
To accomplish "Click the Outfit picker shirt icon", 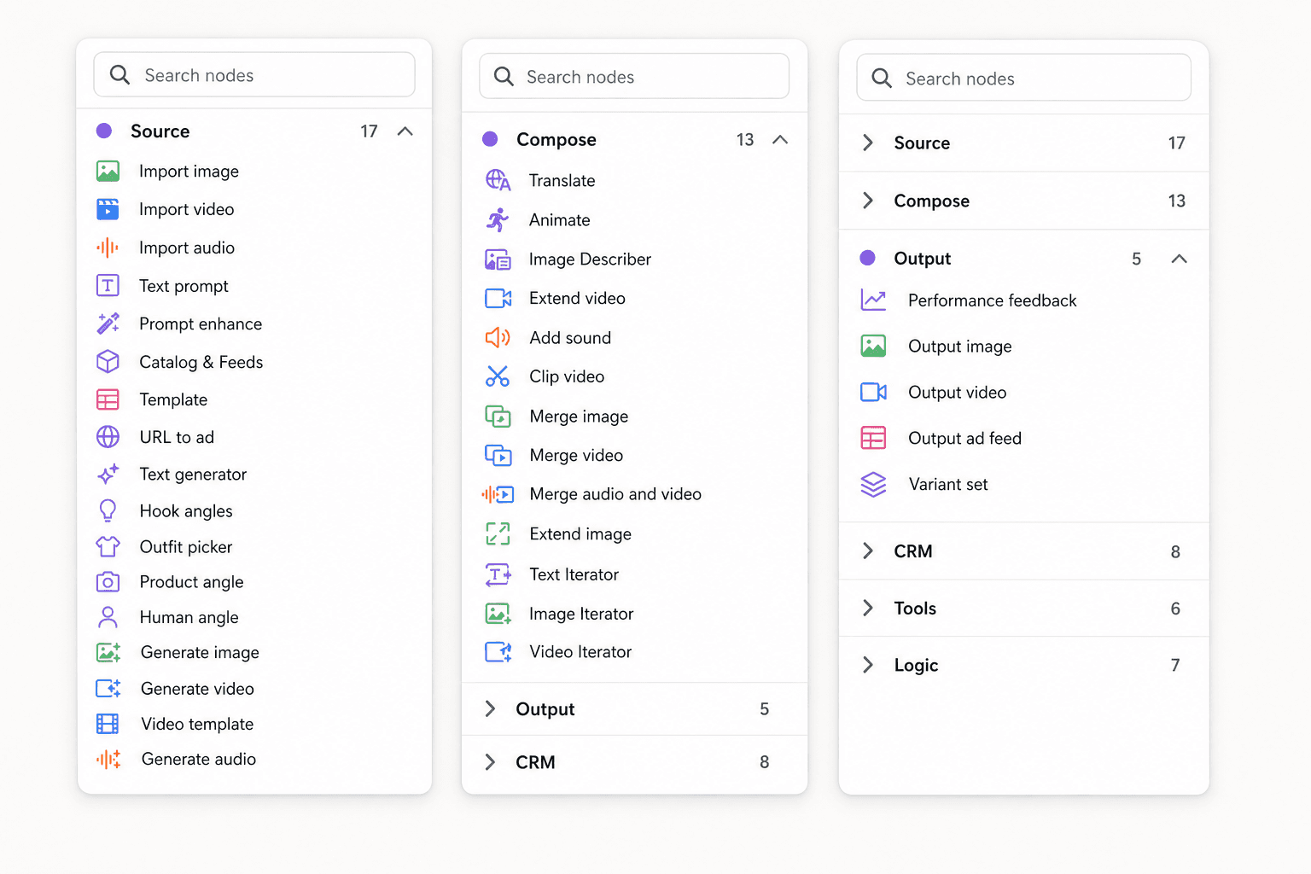I will (x=108, y=546).
